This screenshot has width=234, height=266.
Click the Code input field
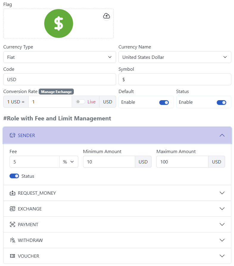pos(60,79)
